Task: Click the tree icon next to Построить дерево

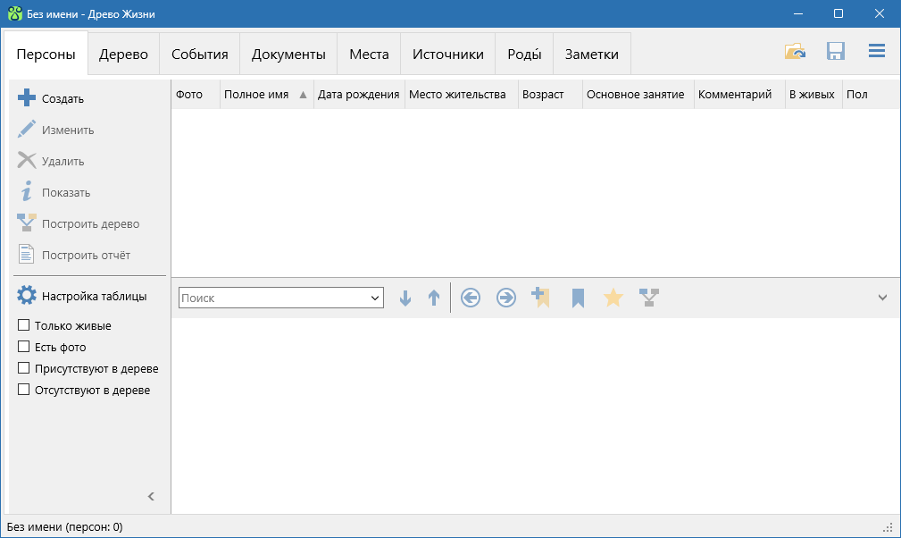Action: (27, 223)
